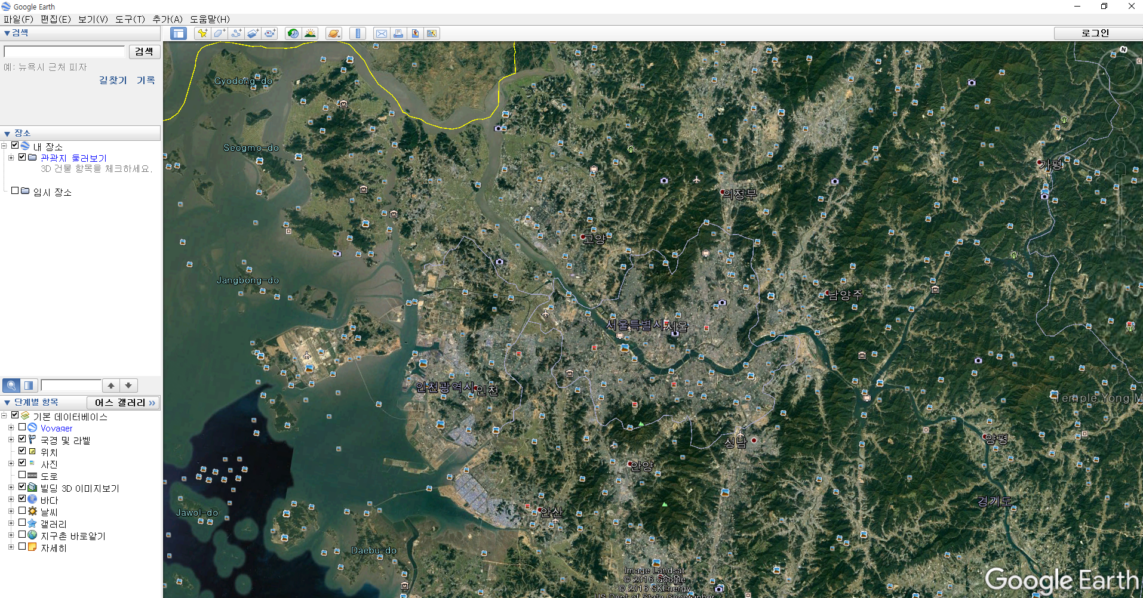Toggle the 내 장소 checkbox
The width and height of the screenshot is (1143, 598).
[15, 146]
